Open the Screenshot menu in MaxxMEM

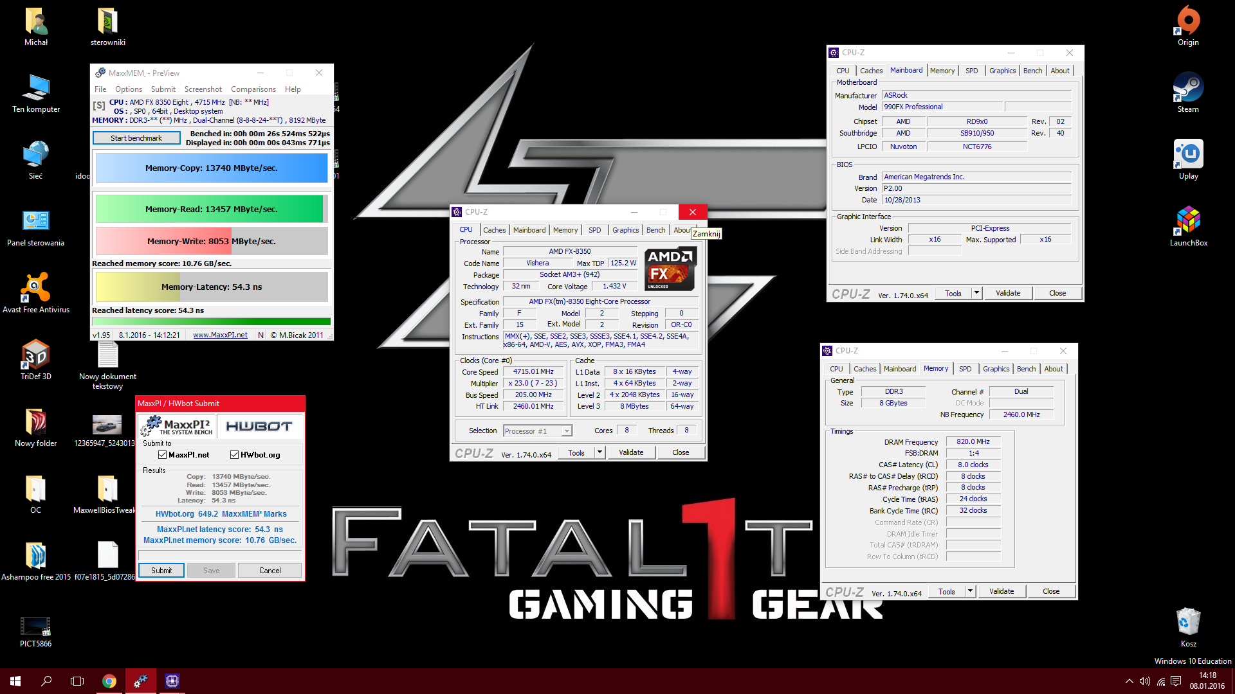[203, 89]
